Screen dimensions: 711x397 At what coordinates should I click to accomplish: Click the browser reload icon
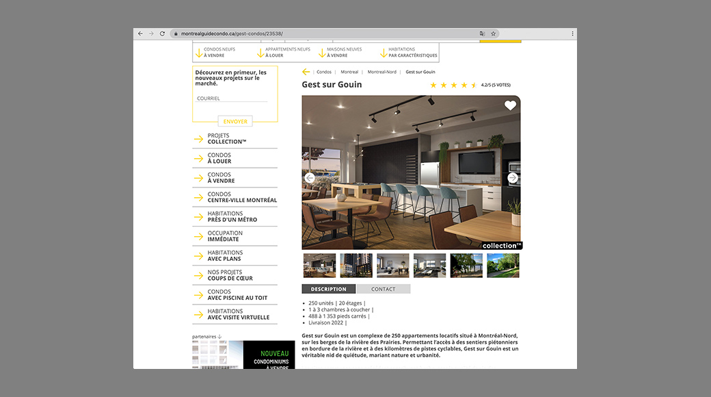pos(162,33)
